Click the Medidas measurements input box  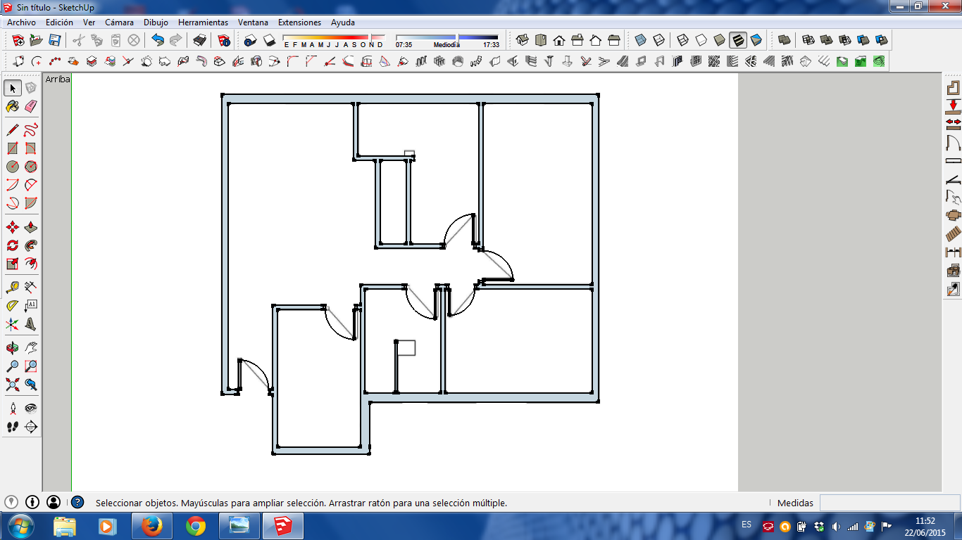point(889,503)
